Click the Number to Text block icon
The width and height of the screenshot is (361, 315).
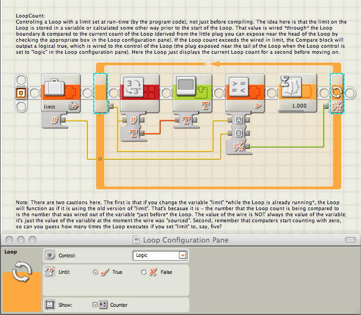tap(133, 87)
